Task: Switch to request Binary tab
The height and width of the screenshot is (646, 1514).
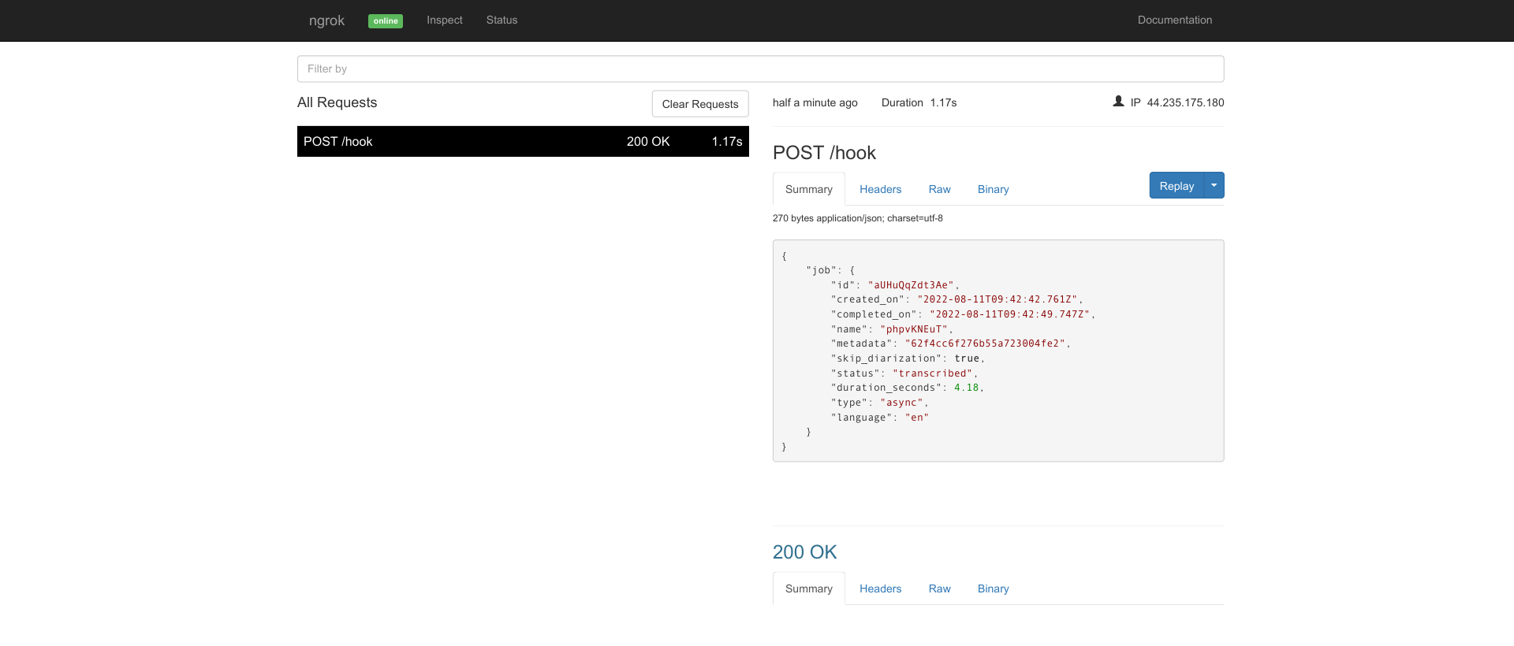Action: coord(993,190)
